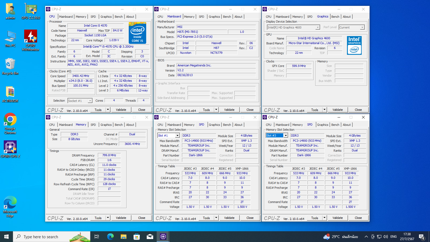Image resolution: width=430 pixels, height=242 pixels.
Task: Click Validate in the Memory tab window
Action: pyautogui.click(x=121, y=218)
